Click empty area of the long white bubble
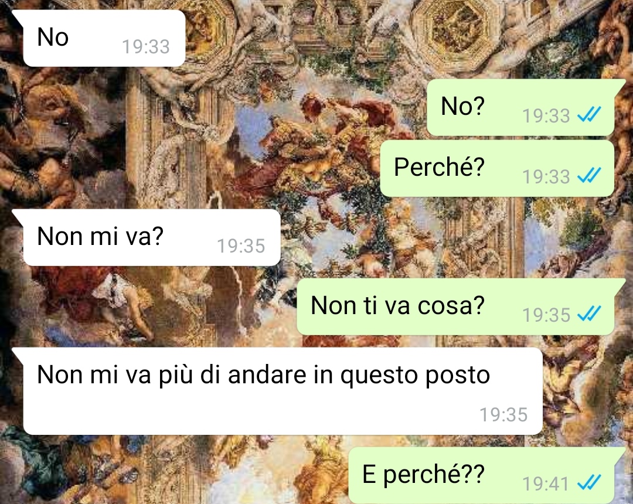 (x=242, y=414)
